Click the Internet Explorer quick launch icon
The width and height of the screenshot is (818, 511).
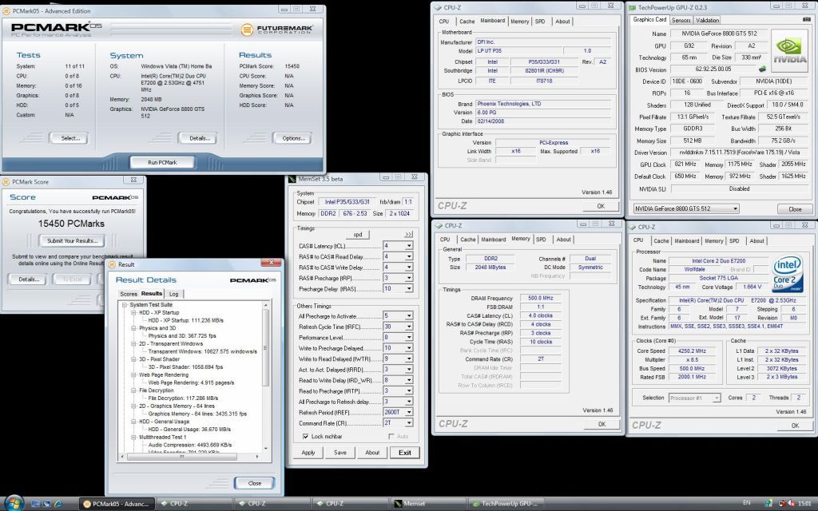(x=58, y=504)
